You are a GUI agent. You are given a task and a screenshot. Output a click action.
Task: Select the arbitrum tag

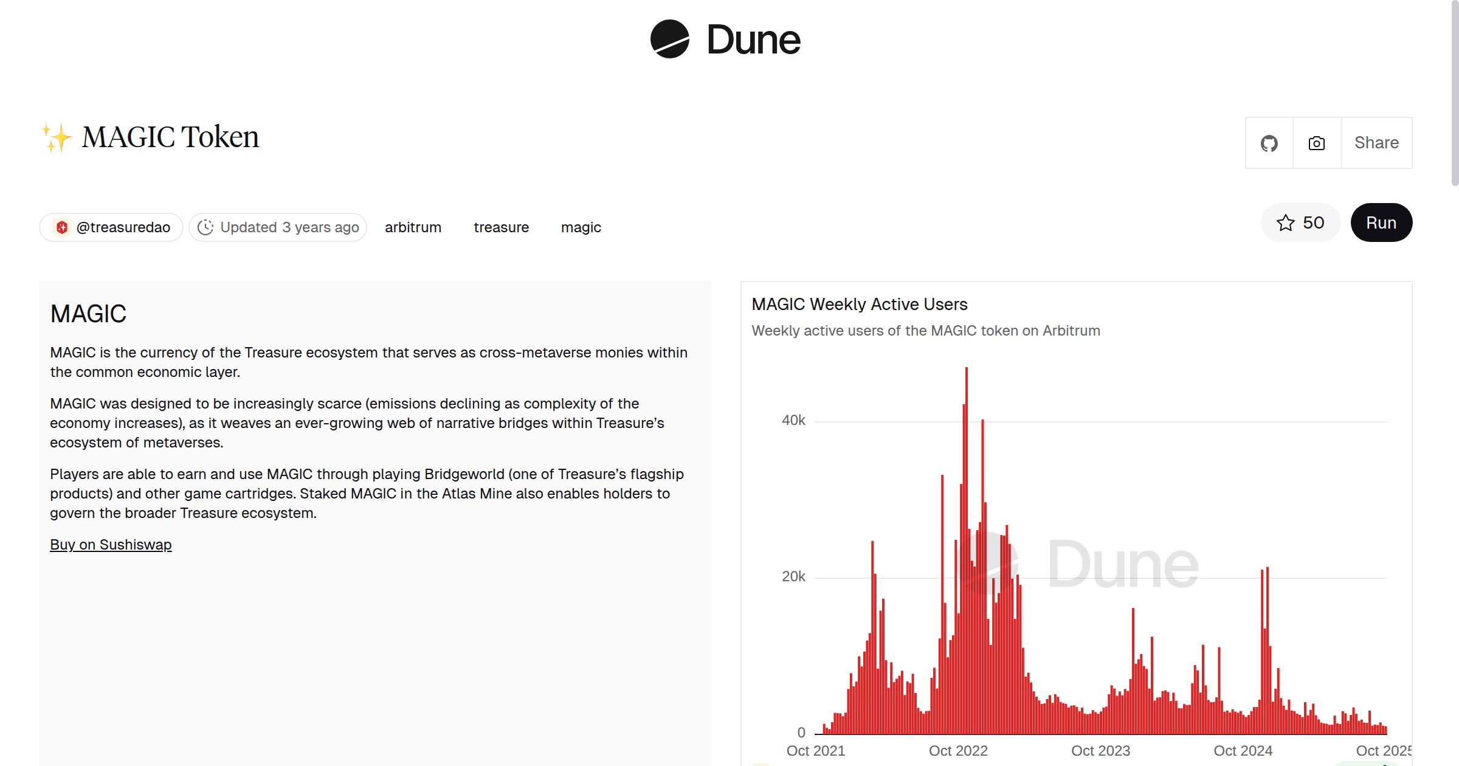(413, 227)
